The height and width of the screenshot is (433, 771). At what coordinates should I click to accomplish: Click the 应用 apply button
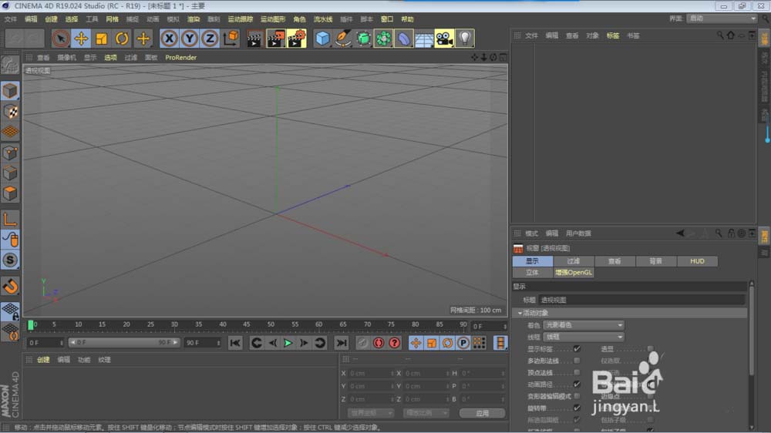[x=483, y=413]
